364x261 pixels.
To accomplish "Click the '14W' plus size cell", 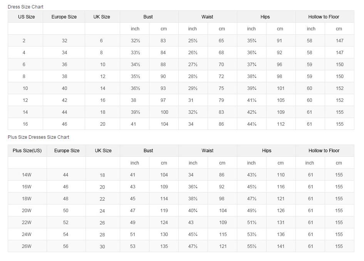I will coord(27,175).
